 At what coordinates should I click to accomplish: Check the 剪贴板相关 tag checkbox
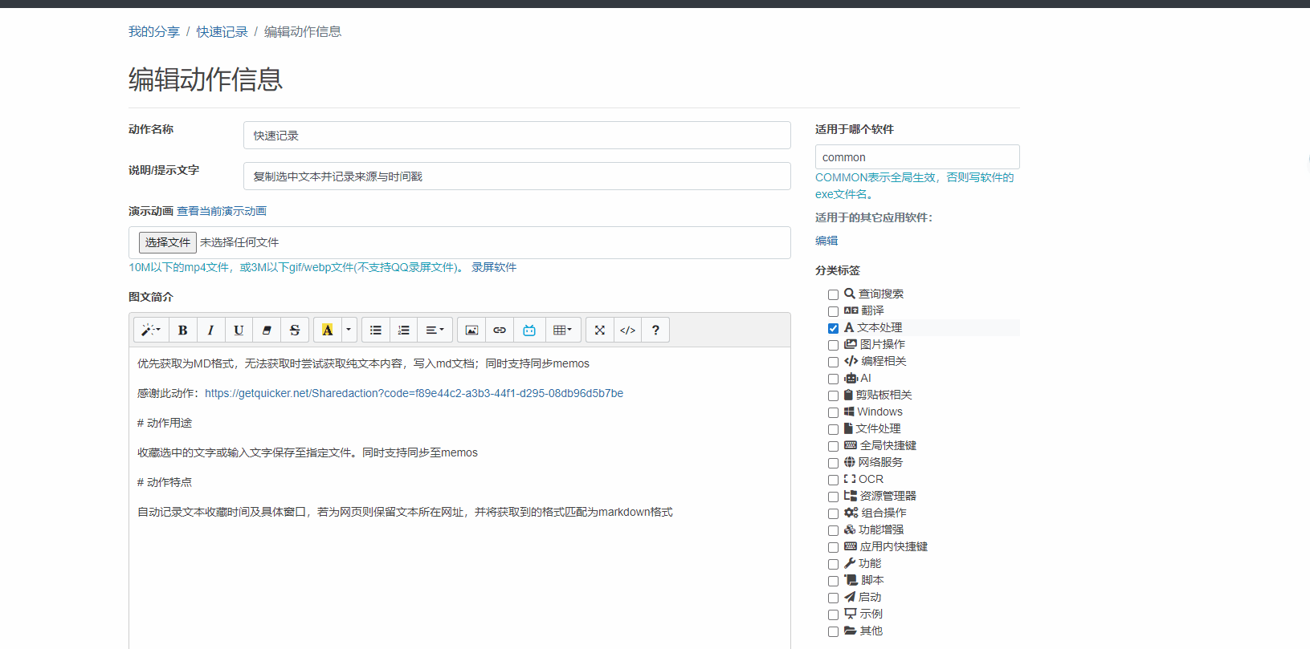coord(833,395)
